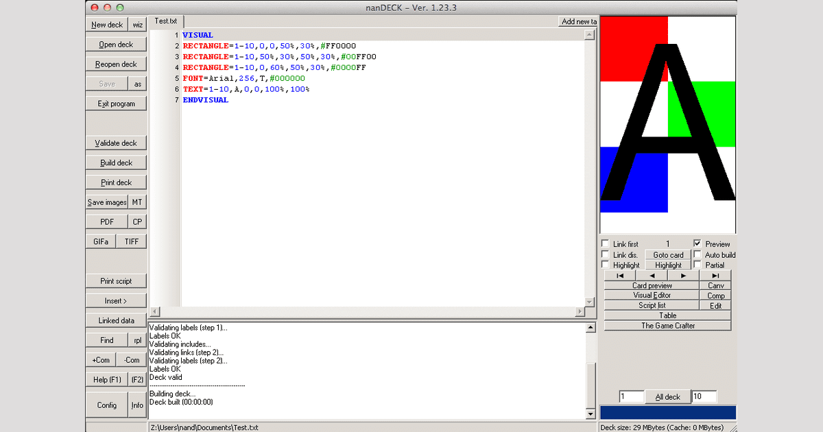Click the blue build progress bar
823x432 pixels.
pyautogui.click(x=667, y=412)
